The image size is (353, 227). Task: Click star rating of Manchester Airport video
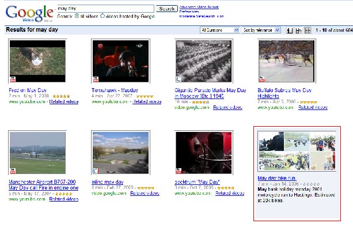pos(64,194)
